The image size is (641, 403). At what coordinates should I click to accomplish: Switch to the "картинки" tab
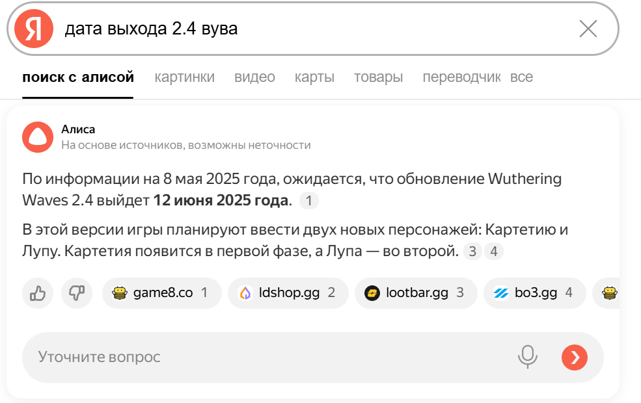184,77
